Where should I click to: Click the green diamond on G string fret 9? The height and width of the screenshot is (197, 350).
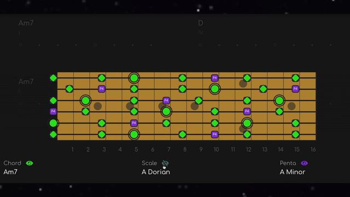[199, 101]
